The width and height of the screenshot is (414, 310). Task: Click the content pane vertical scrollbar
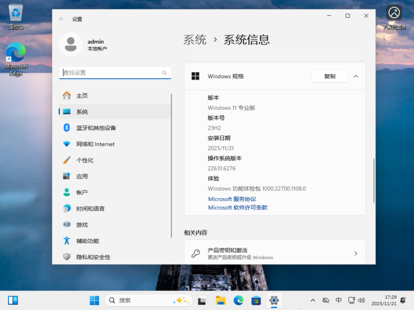[374, 181]
